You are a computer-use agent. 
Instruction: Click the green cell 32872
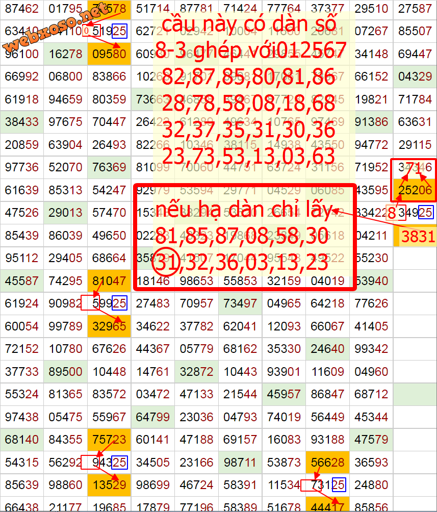coord(197,372)
